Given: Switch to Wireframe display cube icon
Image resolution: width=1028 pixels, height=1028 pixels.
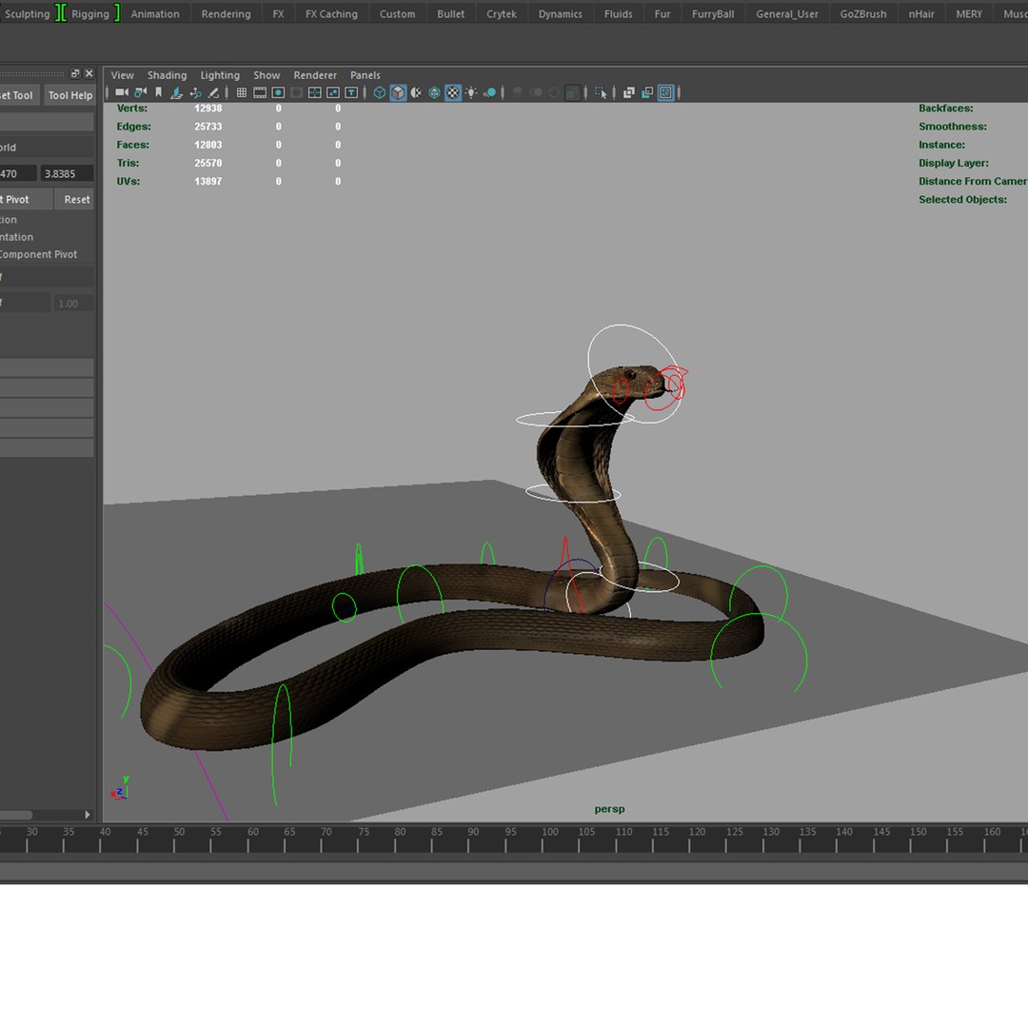Looking at the screenshot, I should point(380,92).
